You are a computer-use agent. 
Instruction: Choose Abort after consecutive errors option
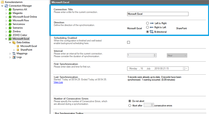click(x=130, y=105)
